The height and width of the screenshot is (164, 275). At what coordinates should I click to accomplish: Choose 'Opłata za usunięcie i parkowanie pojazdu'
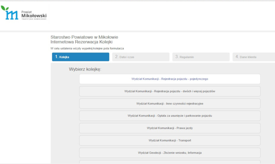click(x=170, y=116)
